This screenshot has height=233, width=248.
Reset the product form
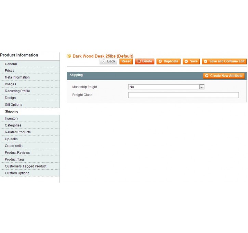click(x=126, y=61)
